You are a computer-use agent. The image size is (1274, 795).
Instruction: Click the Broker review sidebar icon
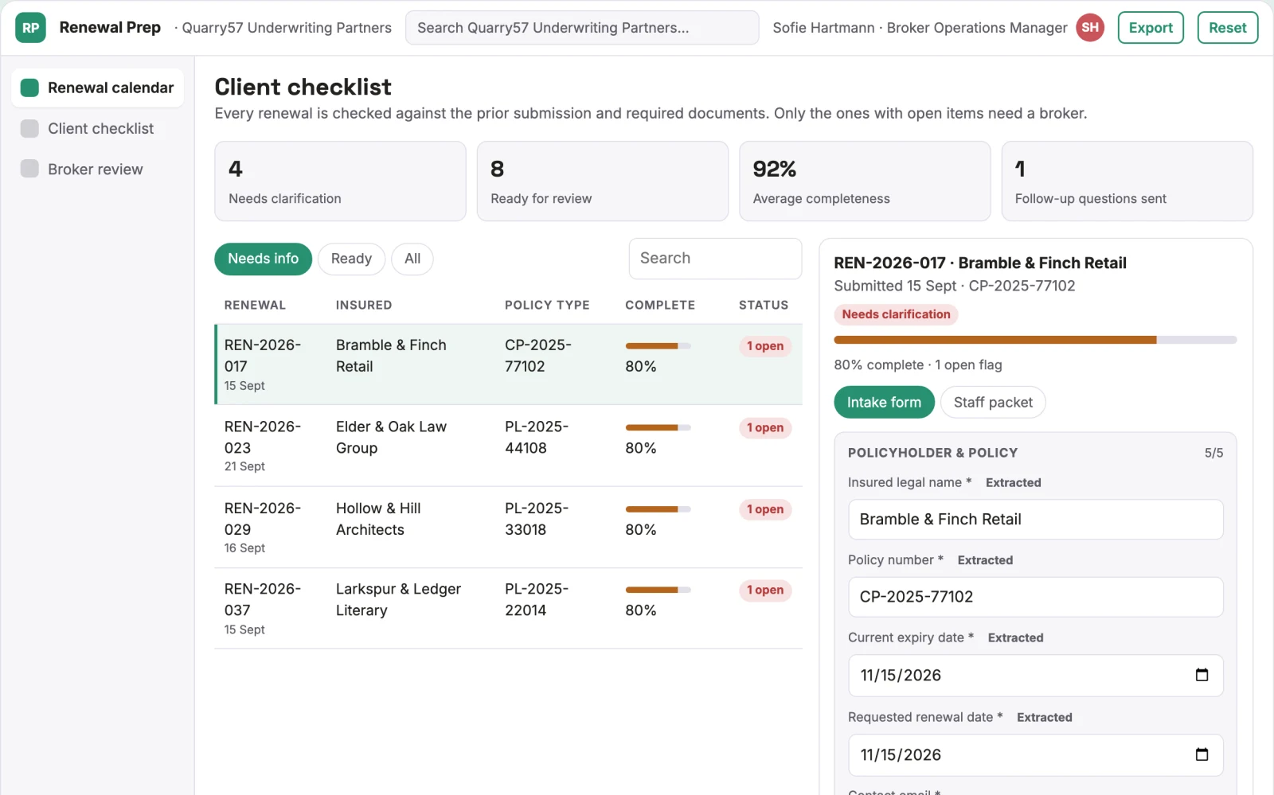[x=29, y=169]
